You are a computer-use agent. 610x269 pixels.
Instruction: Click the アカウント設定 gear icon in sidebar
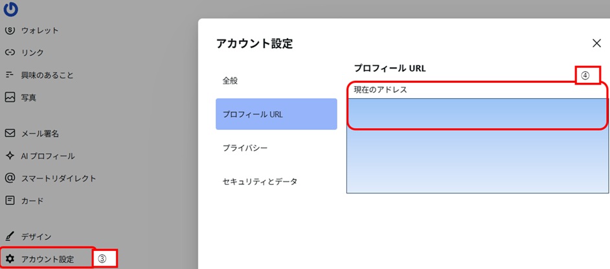tap(10, 259)
